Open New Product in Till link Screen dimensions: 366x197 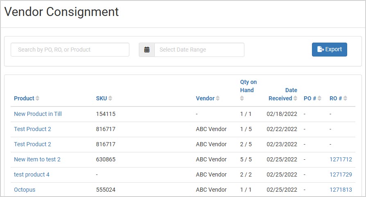click(x=38, y=114)
